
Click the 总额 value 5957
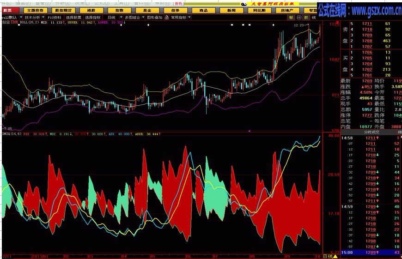[x=367, y=109]
